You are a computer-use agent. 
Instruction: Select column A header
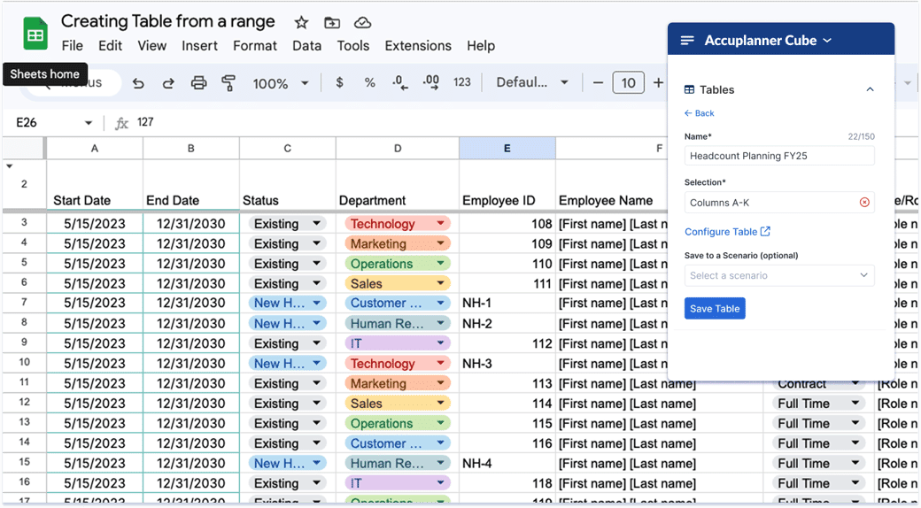click(x=95, y=149)
